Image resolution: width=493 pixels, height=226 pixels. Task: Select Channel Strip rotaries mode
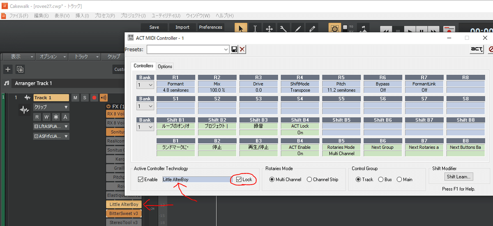tap(309, 180)
